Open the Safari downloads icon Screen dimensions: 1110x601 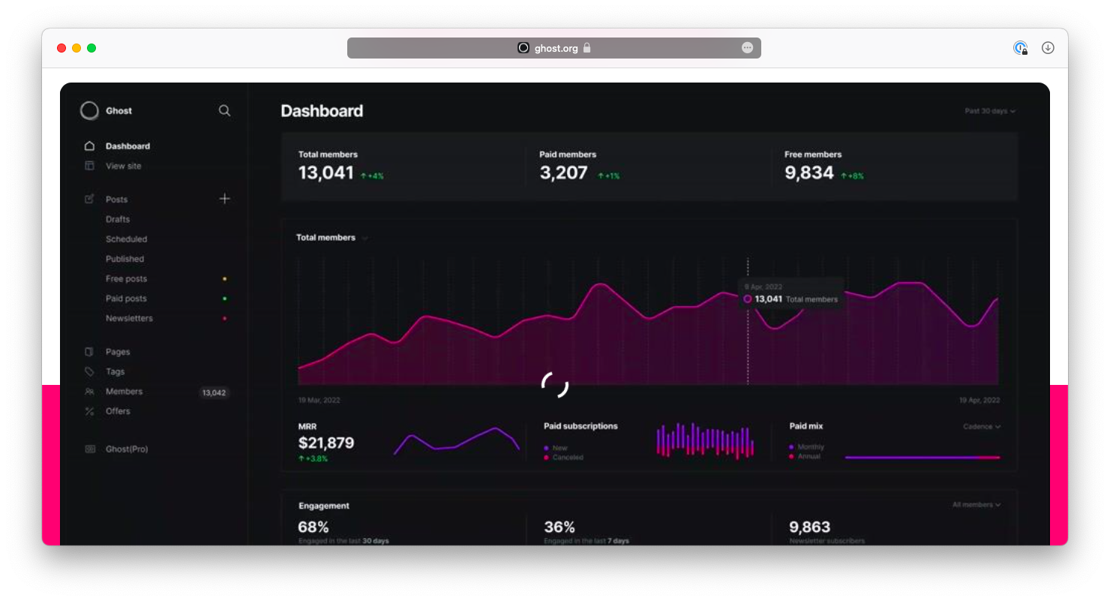click(x=1048, y=47)
